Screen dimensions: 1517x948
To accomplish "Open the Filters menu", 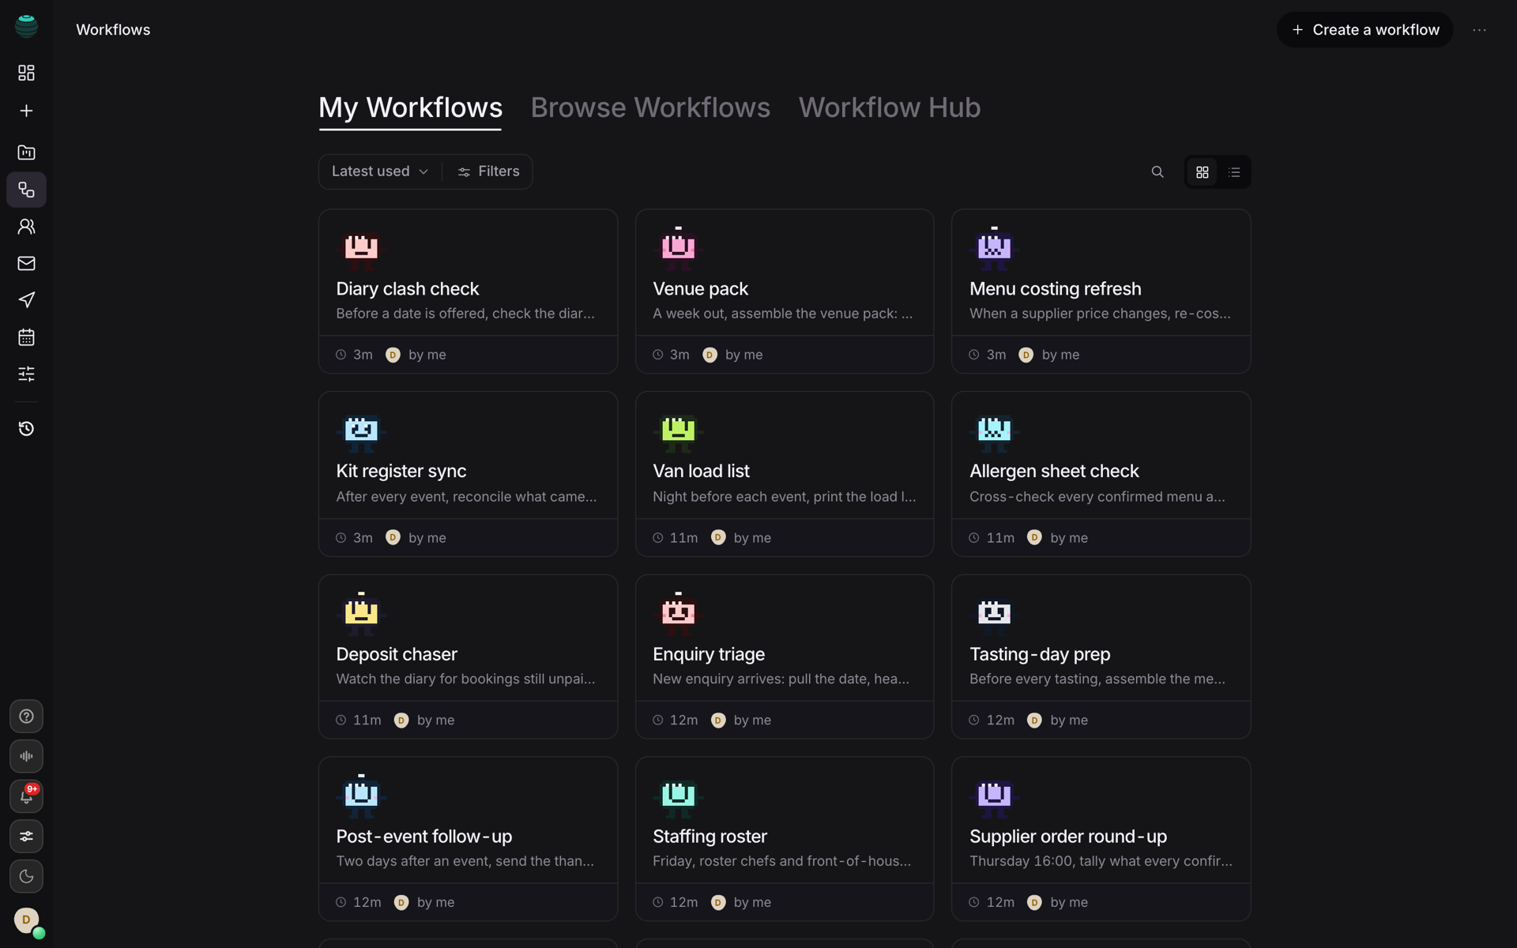I will 488,171.
